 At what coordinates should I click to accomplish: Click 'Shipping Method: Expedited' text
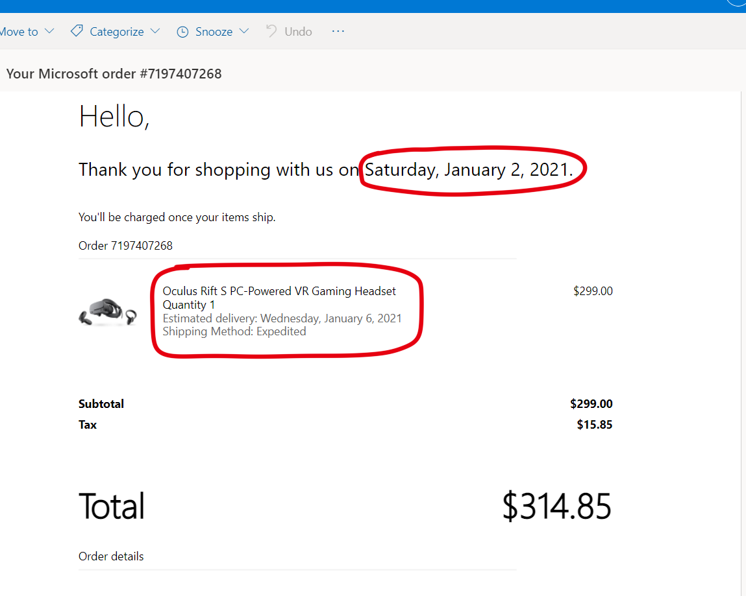coord(234,331)
